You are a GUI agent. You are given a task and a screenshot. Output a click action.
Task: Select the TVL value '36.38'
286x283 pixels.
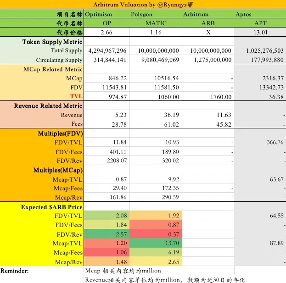tap(276, 97)
